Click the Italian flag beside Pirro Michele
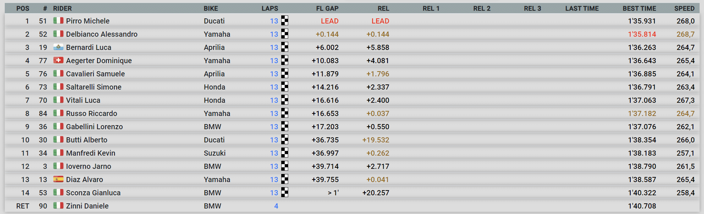Screen dimensions: 704x214 (58, 21)
